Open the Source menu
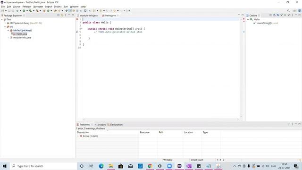Screen dimensions: 302x170 point(17,7)
